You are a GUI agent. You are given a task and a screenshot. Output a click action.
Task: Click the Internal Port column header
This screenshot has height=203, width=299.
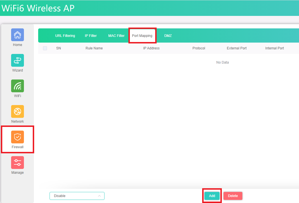pos(275,48)
